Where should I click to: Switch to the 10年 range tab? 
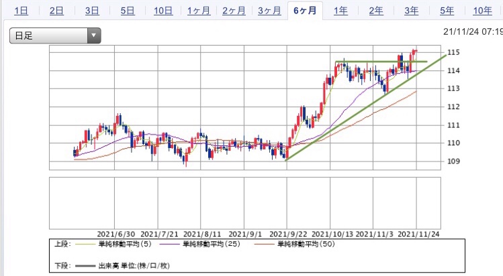pos(482,11)
